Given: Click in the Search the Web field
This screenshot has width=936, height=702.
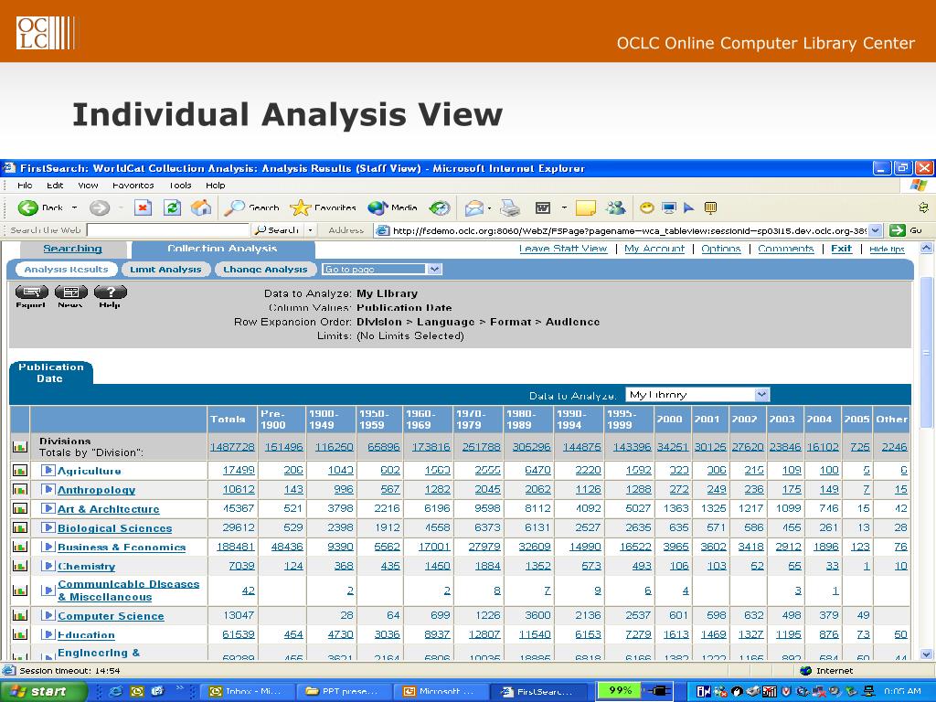Looking at the screenshot, I should 168,229.
